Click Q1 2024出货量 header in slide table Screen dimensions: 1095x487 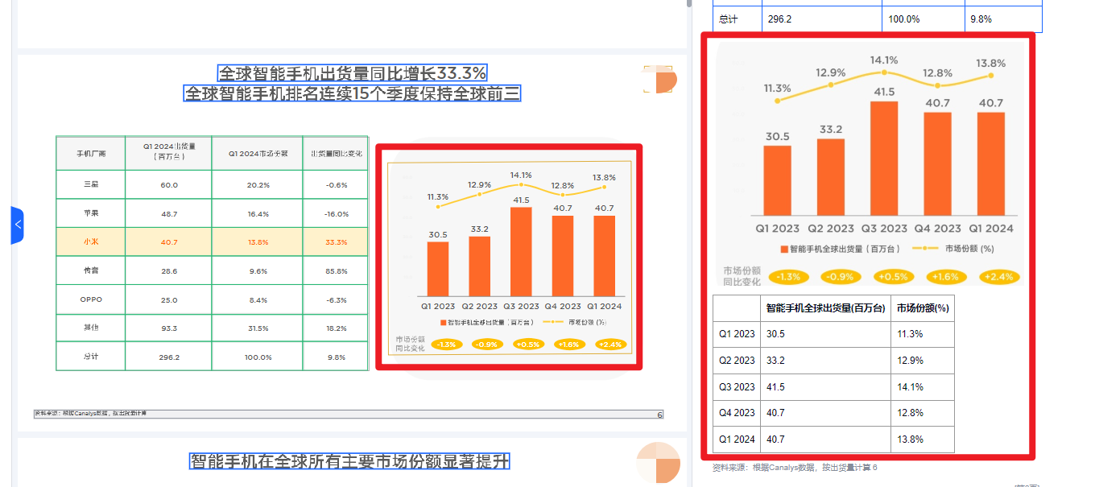(x=169, y=153)
